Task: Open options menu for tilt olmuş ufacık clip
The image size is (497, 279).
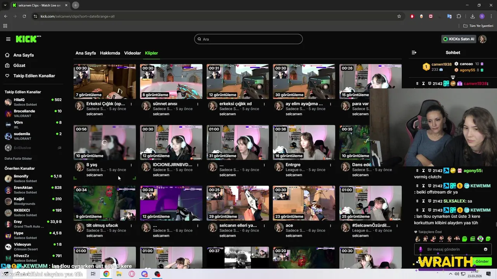Action: [131, 226]
